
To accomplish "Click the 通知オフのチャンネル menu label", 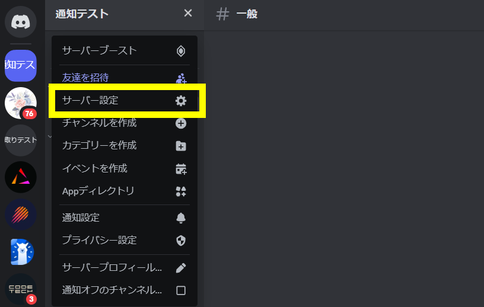I will coord(112,290).
